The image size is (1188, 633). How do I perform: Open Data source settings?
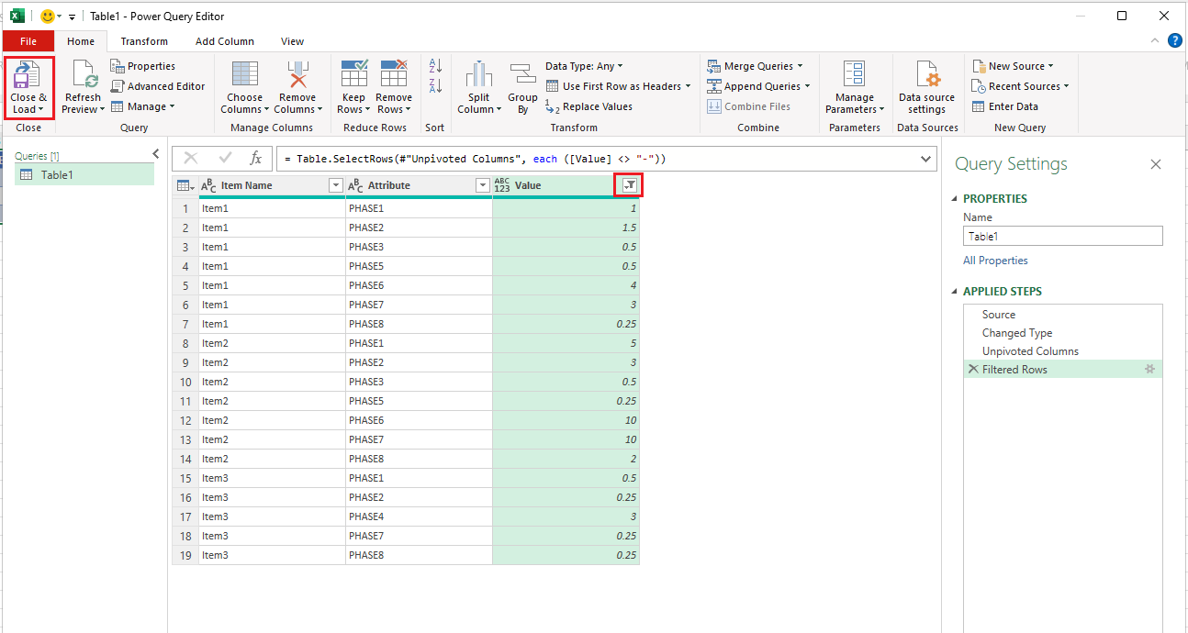(x=926, y=87)
